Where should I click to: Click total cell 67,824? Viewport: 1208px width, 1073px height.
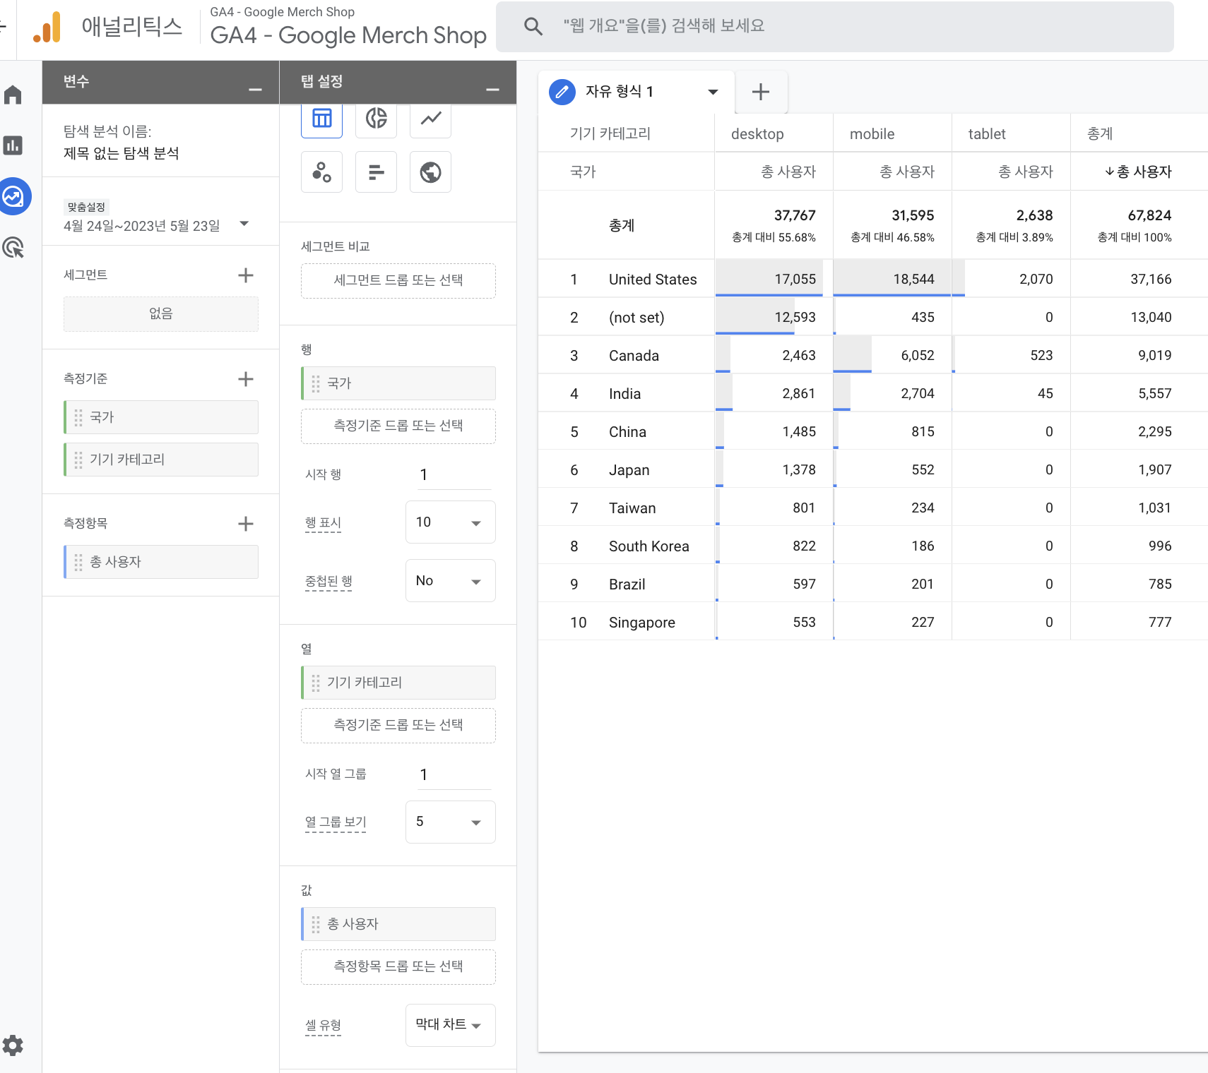[1149, 215]
